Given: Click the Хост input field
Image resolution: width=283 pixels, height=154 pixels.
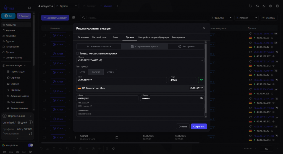Looking at the screenshot, I should point(122,80).
